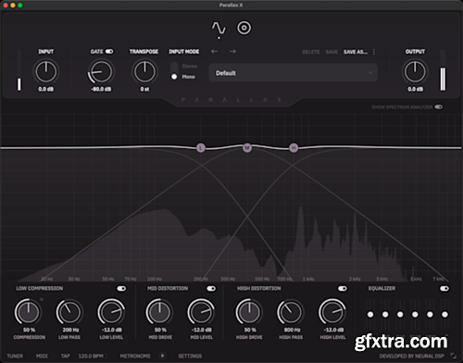Open the METRONOME panel
The height and width of the screenshot is (363, 463).
tap(135, 356)
